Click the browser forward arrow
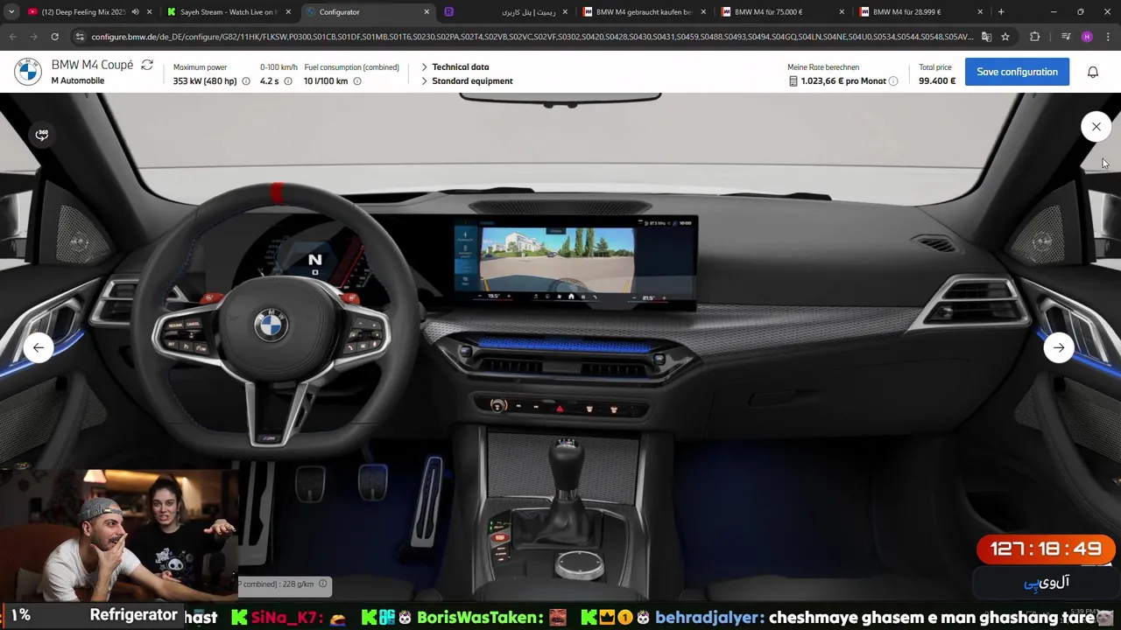 click(x=33, y=37)
